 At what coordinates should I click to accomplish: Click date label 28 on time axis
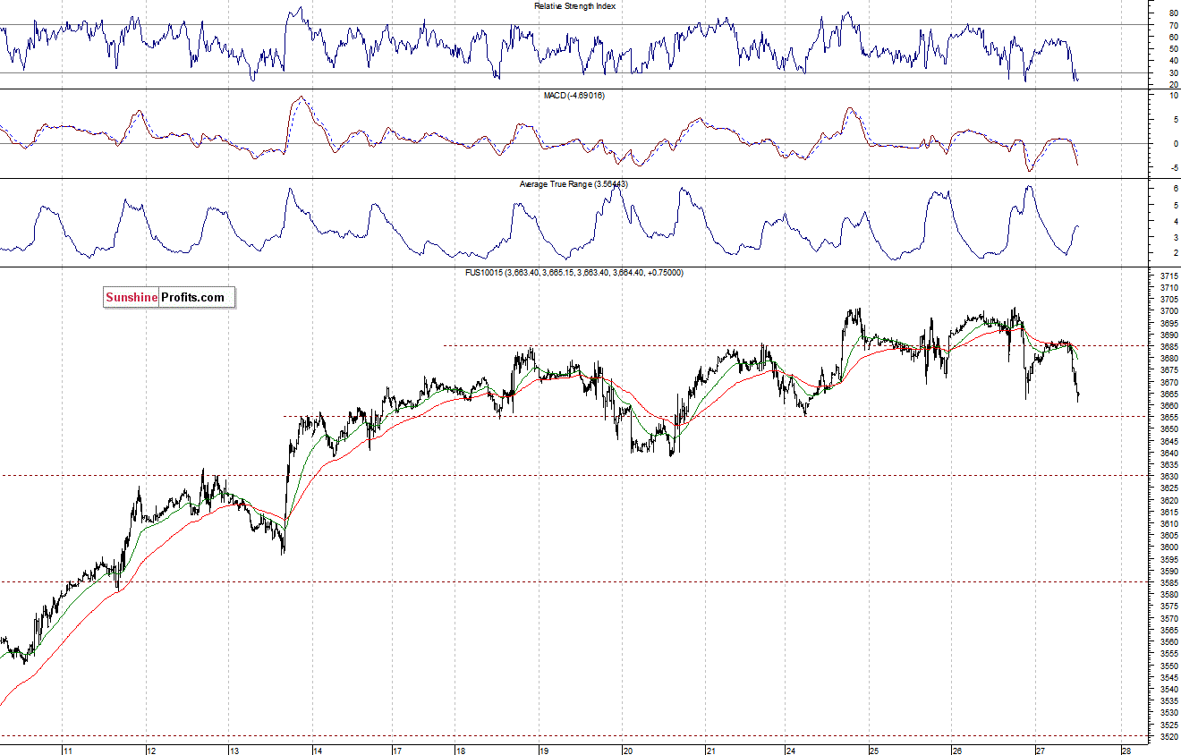click(x=1126, y=751)
